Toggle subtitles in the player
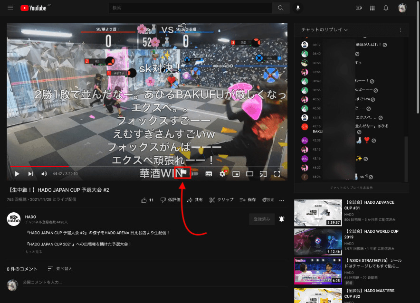420x303 pixels. point(209,174)
